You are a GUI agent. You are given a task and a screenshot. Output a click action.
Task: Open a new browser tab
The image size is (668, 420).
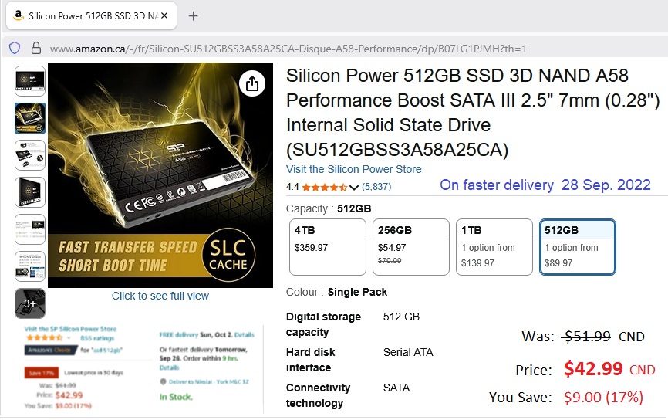(194, 16)
